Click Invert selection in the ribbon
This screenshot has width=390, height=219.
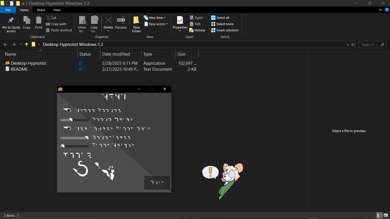tap(225, 30)
